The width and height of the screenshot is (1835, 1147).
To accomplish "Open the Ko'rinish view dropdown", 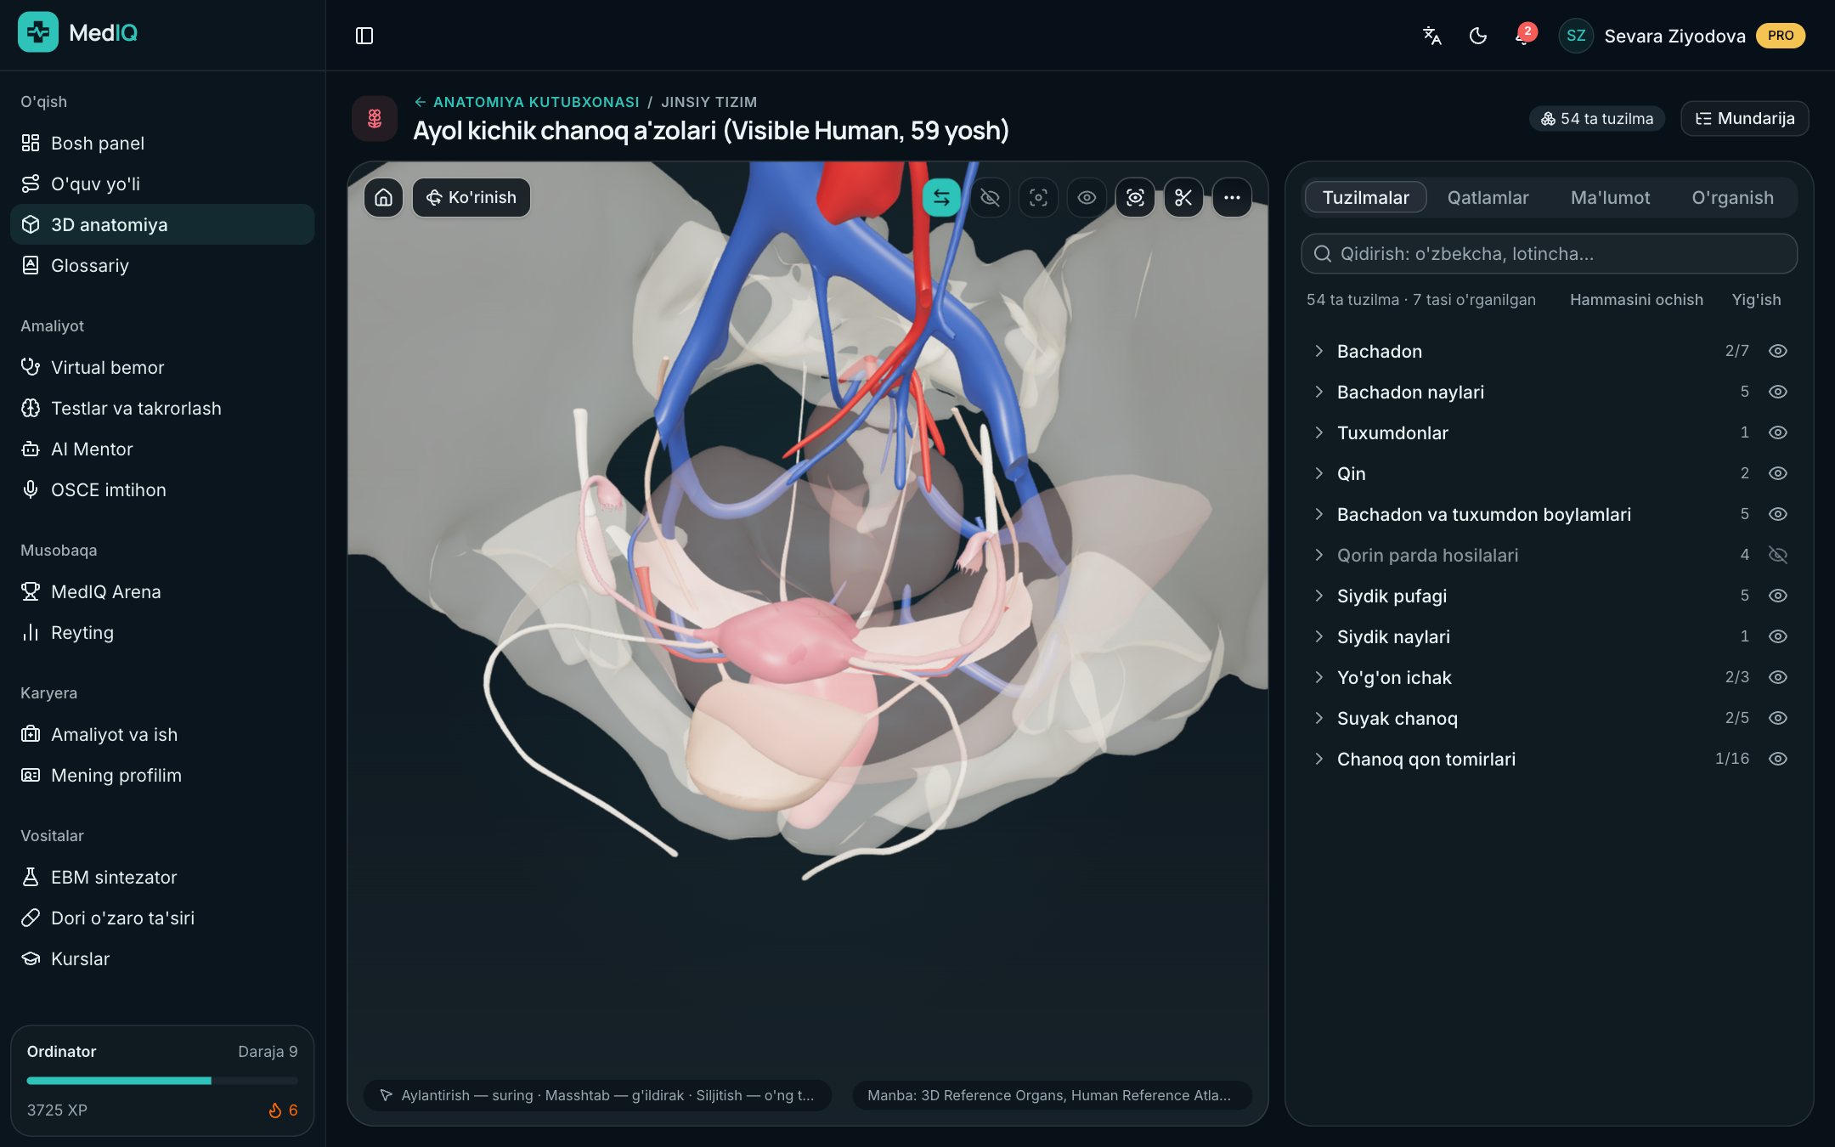I will [x=471, y=198].
